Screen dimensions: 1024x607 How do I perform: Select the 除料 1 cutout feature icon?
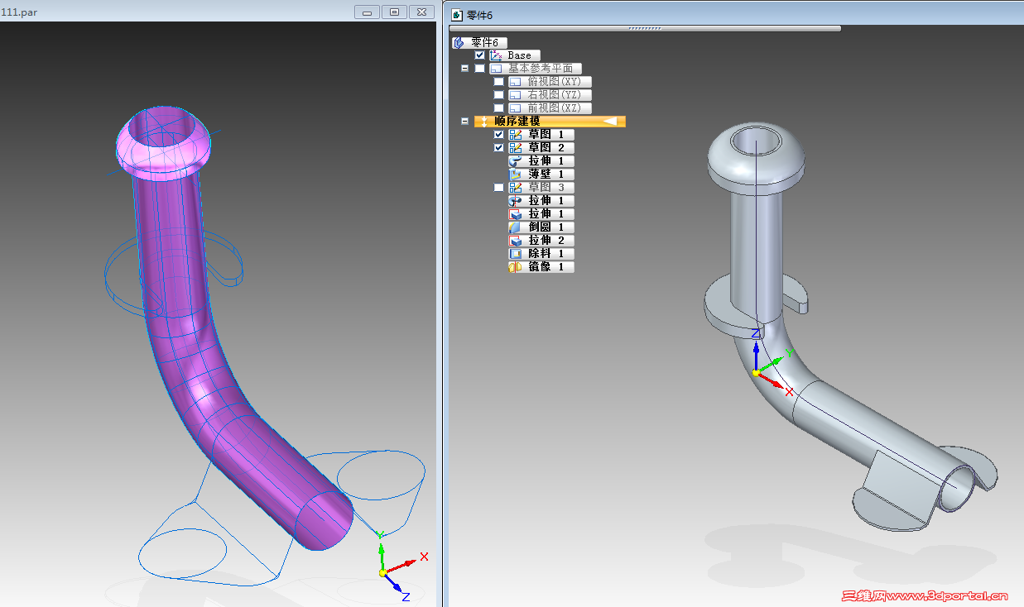click(x=516, y=254)
